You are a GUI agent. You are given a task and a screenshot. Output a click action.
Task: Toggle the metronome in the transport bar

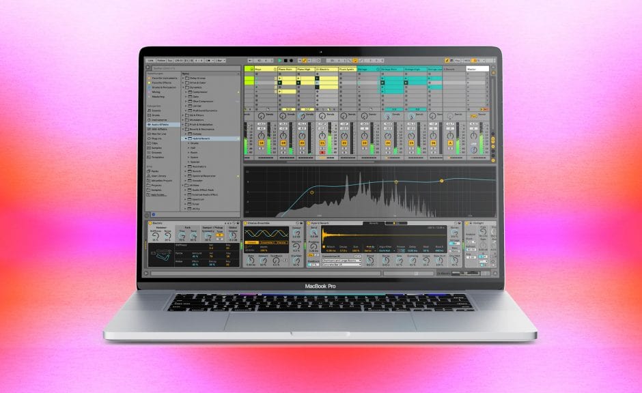[x=210, y=60]
